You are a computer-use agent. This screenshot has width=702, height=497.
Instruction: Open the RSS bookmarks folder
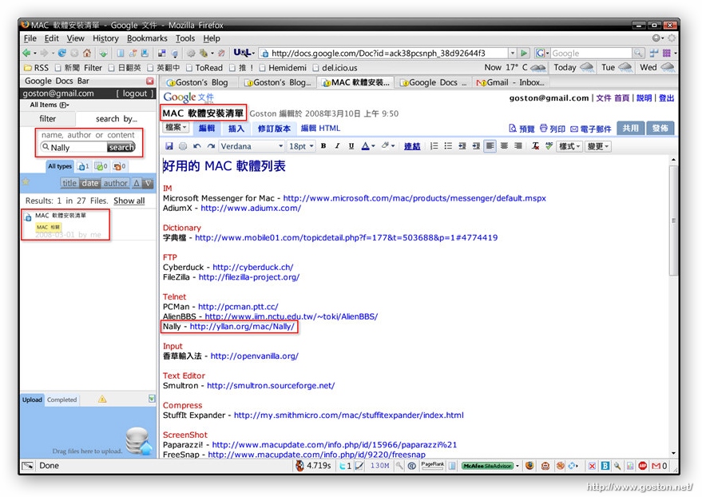point(36,68)
